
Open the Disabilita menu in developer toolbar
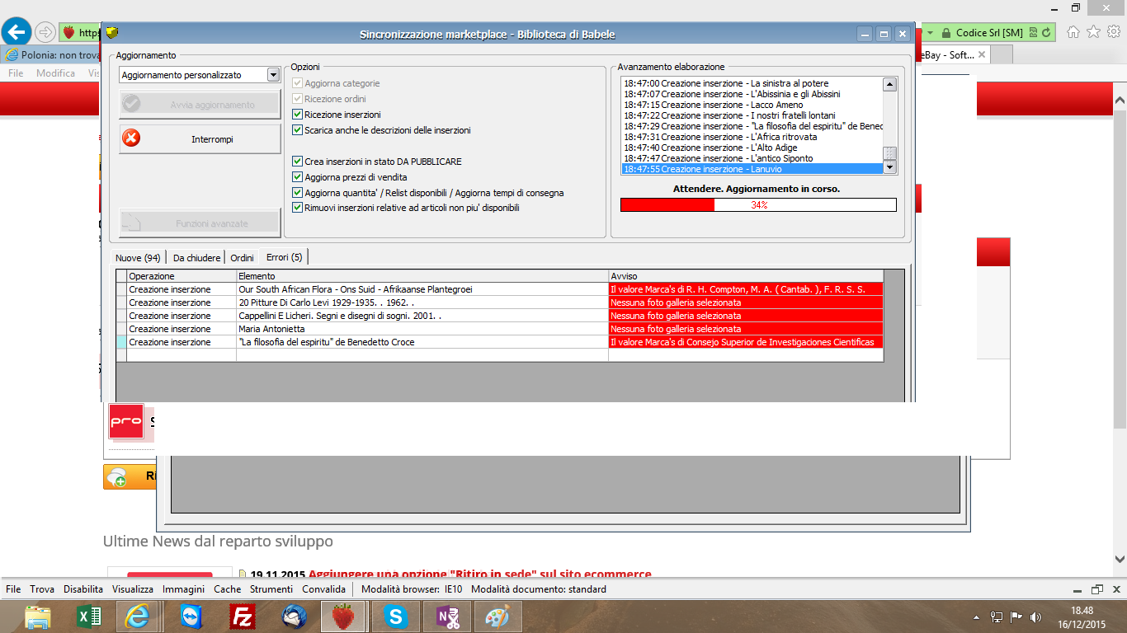83,589
